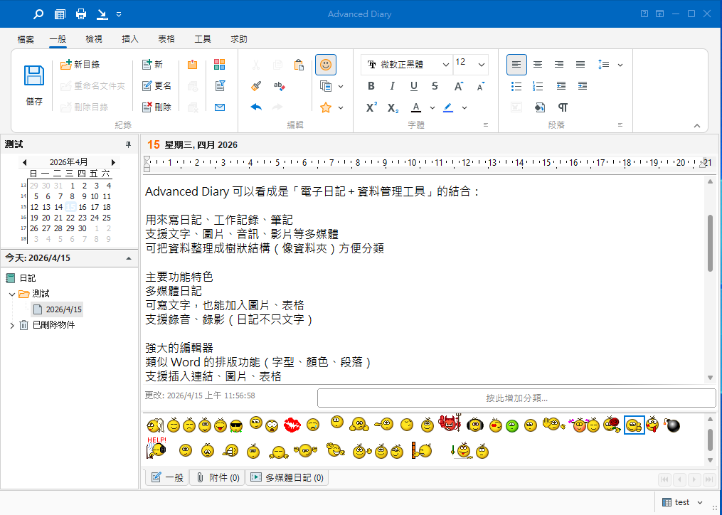This screenshot has height=515, width=722.
Task: Save the diary with the floppy disk icon
Action: 34,85
